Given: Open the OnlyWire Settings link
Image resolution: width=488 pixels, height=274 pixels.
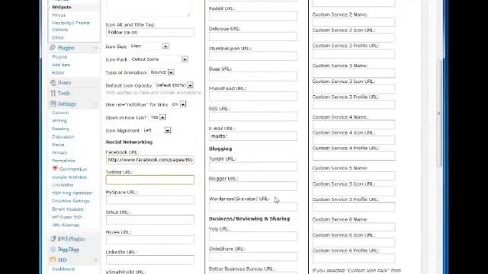Looking at the screenshot, I should click(71, 201).
